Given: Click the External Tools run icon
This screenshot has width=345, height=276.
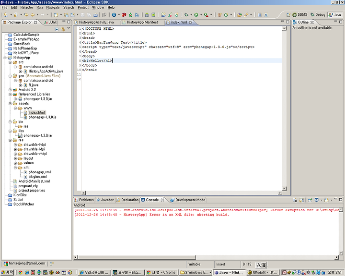Looking at the screenshot, I should (x=206, y=15).
